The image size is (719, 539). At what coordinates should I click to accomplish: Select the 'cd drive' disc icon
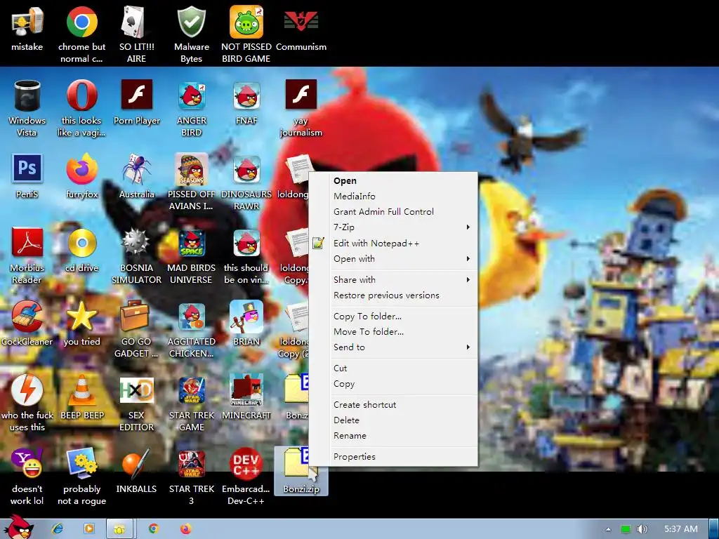pyautogui.click(x=81, y=242)
